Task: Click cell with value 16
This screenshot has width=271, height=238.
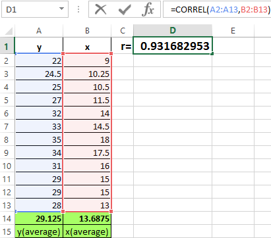Action: [87, 166]
